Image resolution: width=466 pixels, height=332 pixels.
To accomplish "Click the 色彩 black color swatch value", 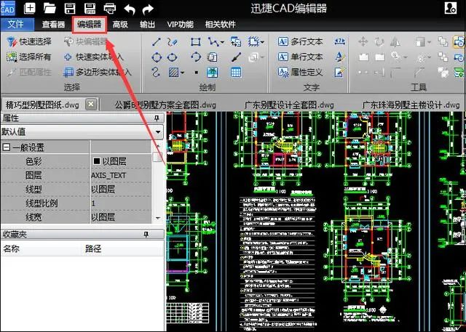I will point(97,161).
